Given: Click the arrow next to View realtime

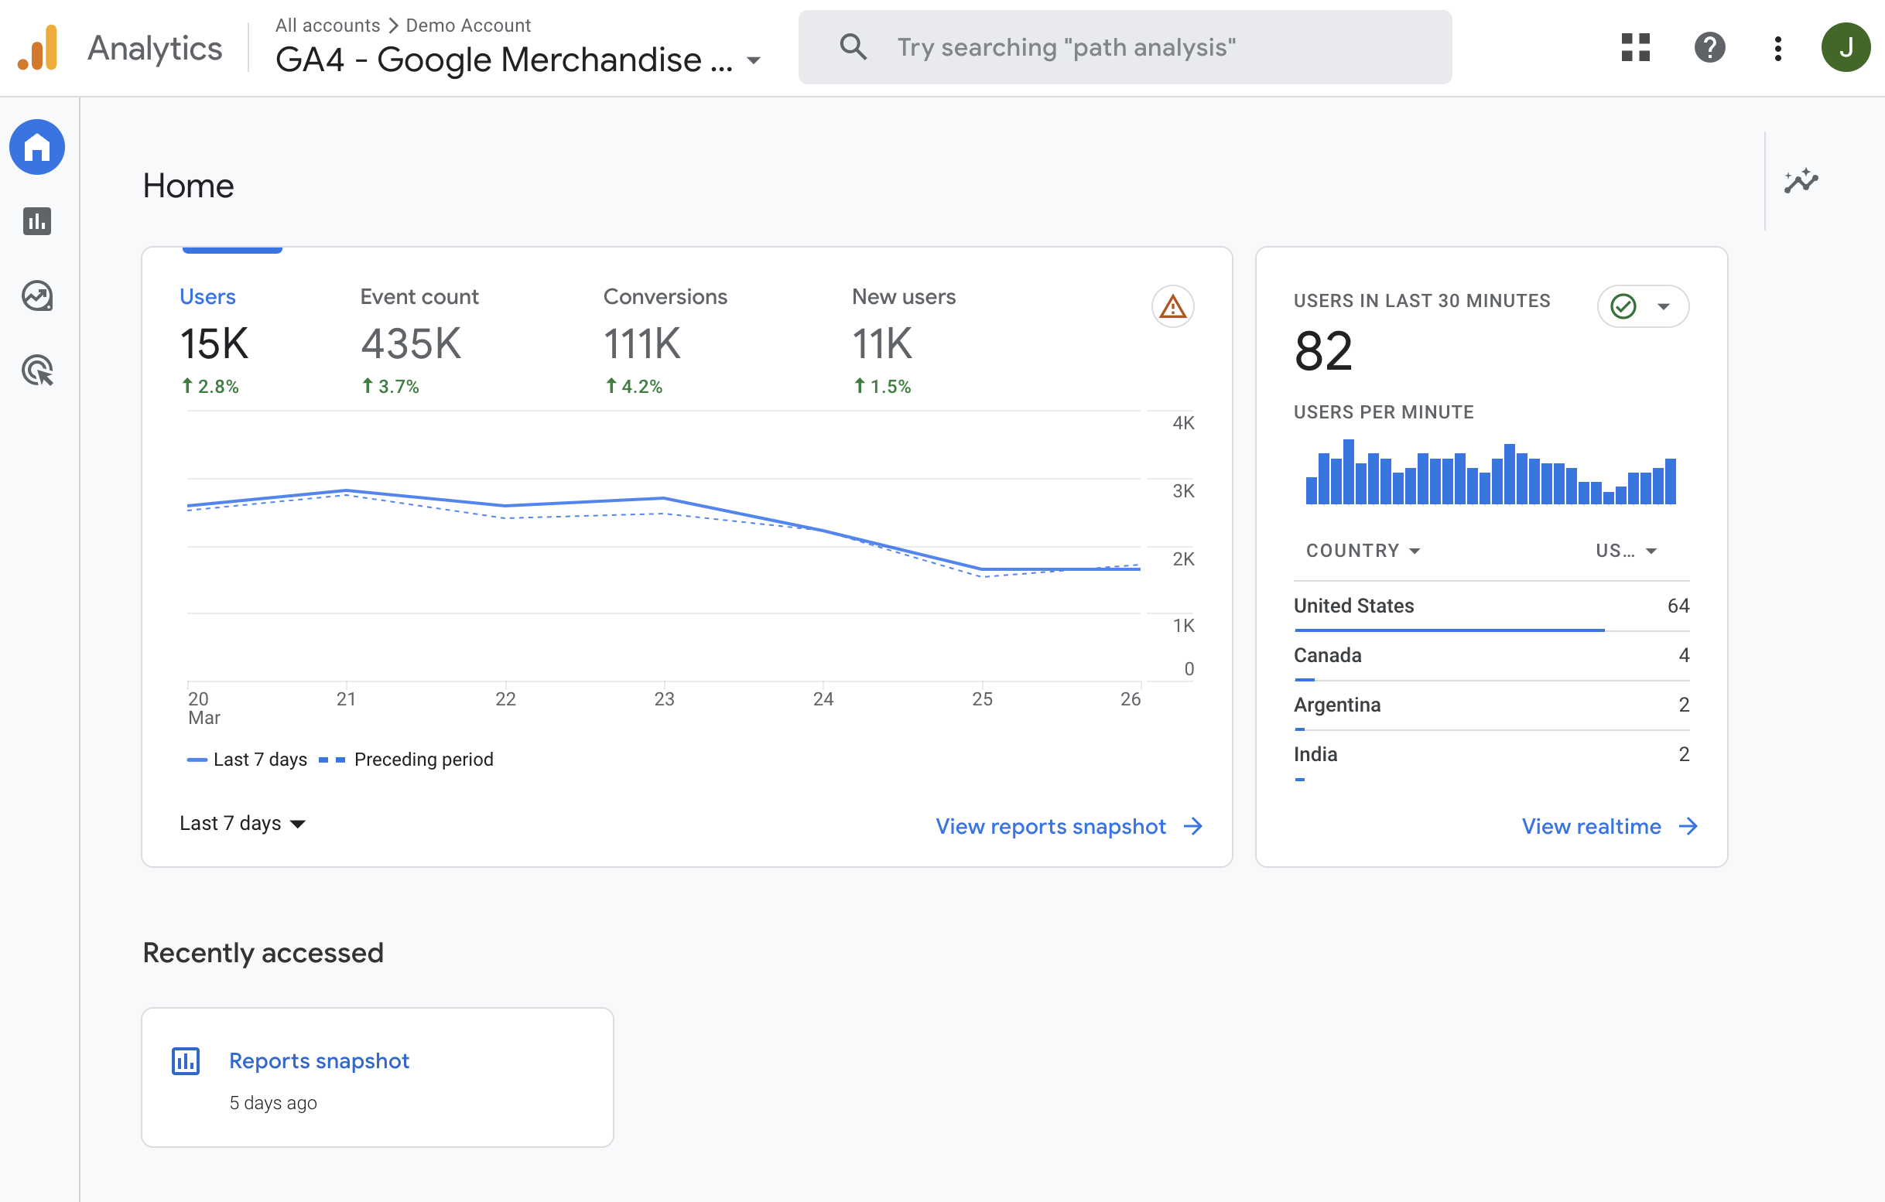Looking at the screenshot, I should point(1688,825).
